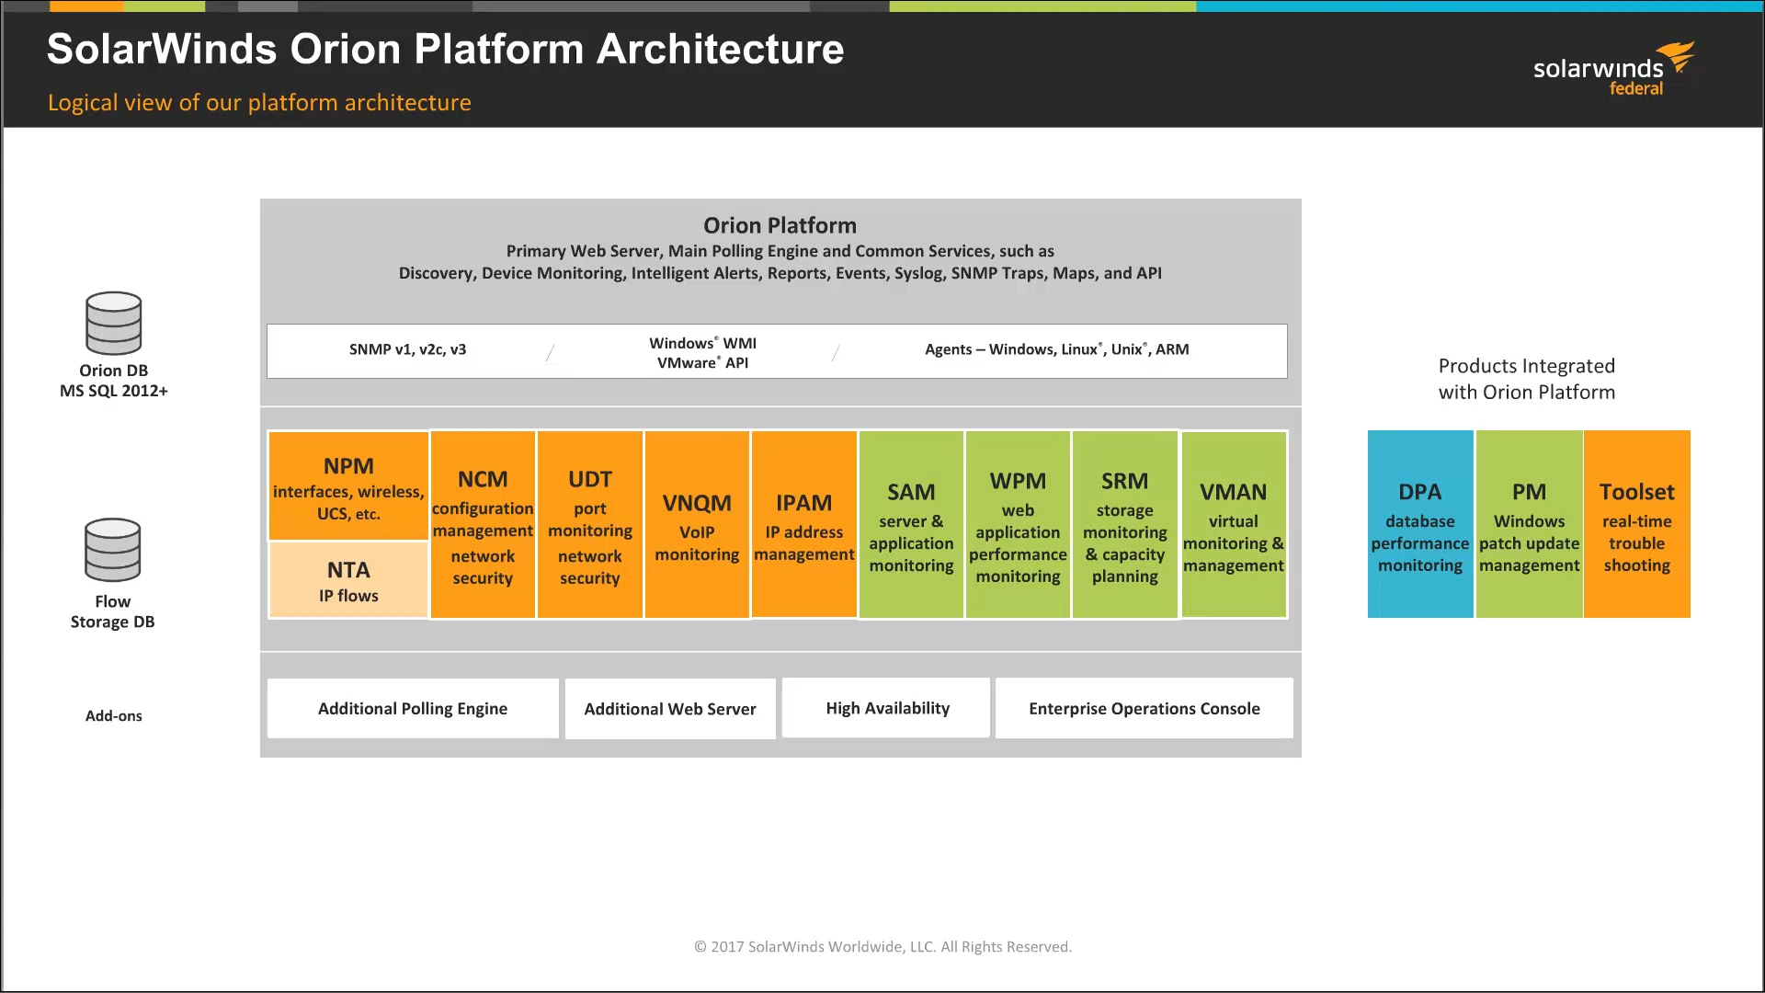Choose the VNQM VoIP monitoring tile
This screenshot has height=993, width=1765.
tap(697, 525)
